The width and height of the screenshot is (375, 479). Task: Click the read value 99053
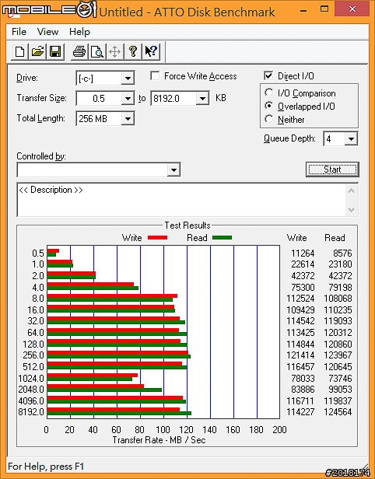tap(340, 390)
